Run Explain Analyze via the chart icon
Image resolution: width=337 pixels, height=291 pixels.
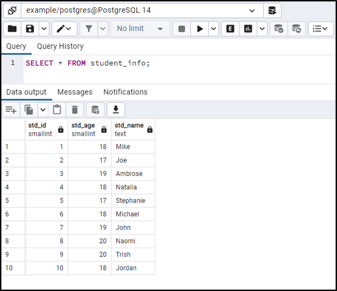tap(248, 29)
